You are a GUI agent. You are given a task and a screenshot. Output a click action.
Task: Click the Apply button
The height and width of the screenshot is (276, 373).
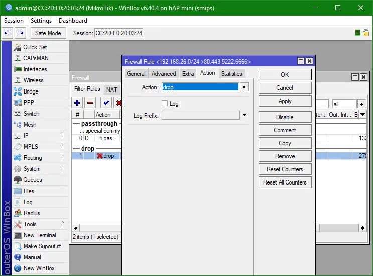coord(285,101)
